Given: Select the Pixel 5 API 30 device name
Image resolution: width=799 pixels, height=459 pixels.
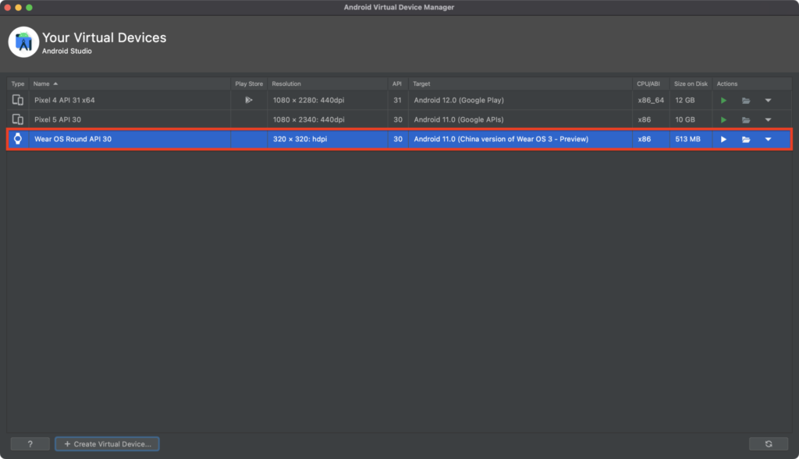Looking at the screenshot, I should [x=58, y=119].
